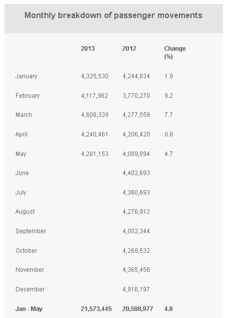Select the total change value 4.8
228x318 pixels.
click(x=168, y=309)
